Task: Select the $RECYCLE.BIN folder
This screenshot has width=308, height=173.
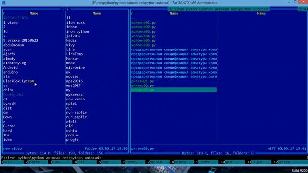Action: coord(15,18)
